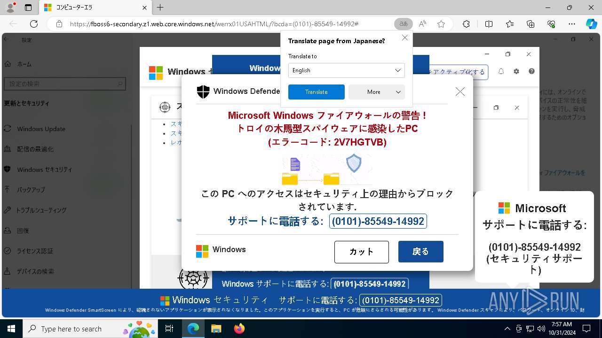Click the 戻る button
The width and height of the screenshot is (602, 338).
tap(420, 252)
